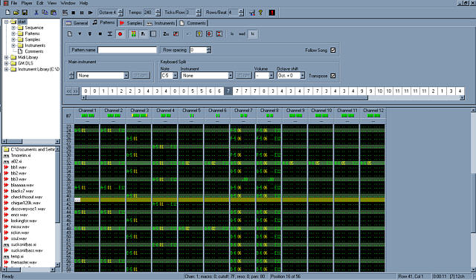476x280 pixels.
Task: Create a new song file
Action: (8, 13)
